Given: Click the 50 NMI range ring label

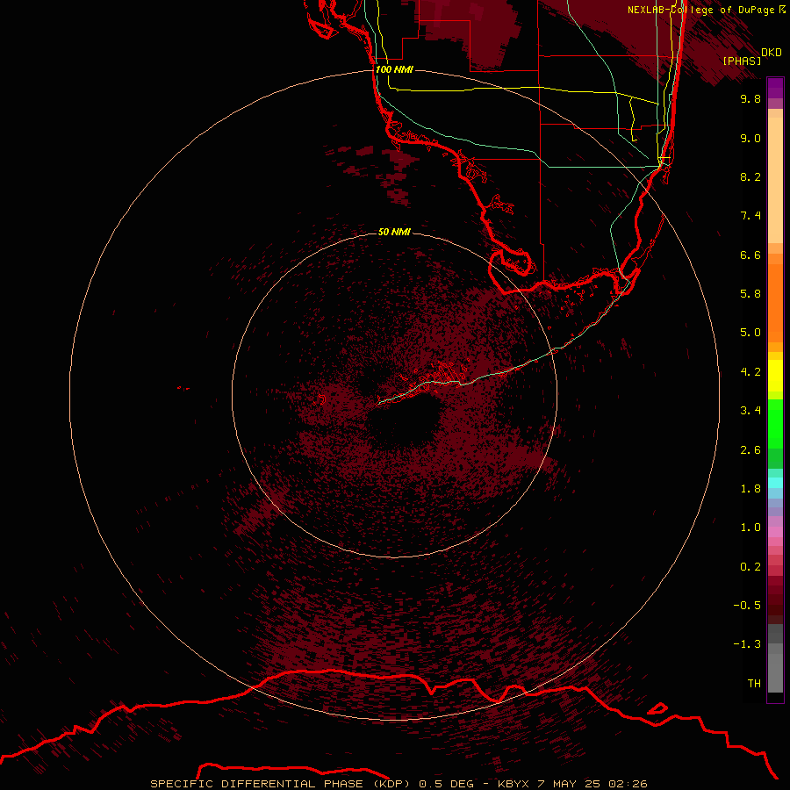Looking at the screenshot, I should pos(394,232).
